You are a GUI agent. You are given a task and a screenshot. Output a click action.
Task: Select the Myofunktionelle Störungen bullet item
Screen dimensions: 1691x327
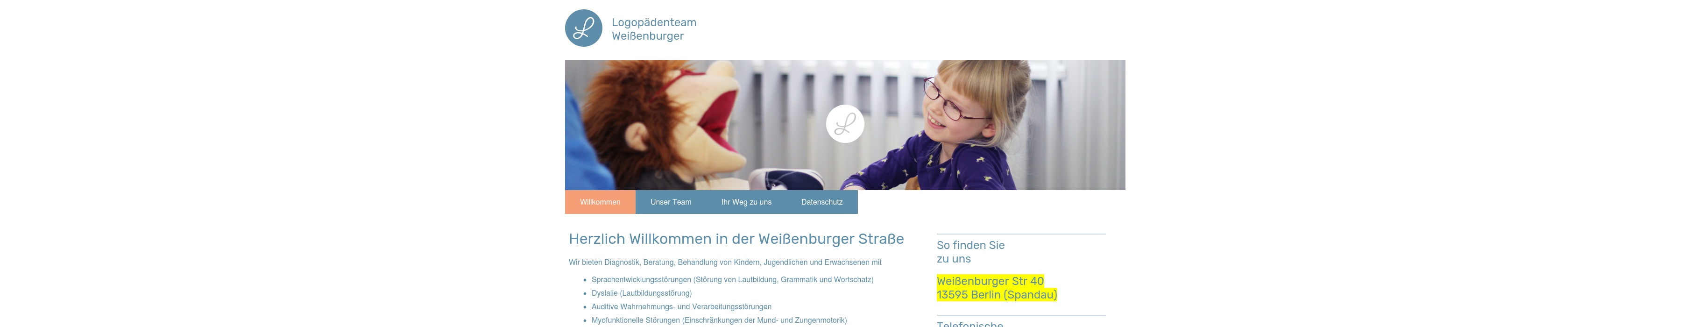click(720, 320)
